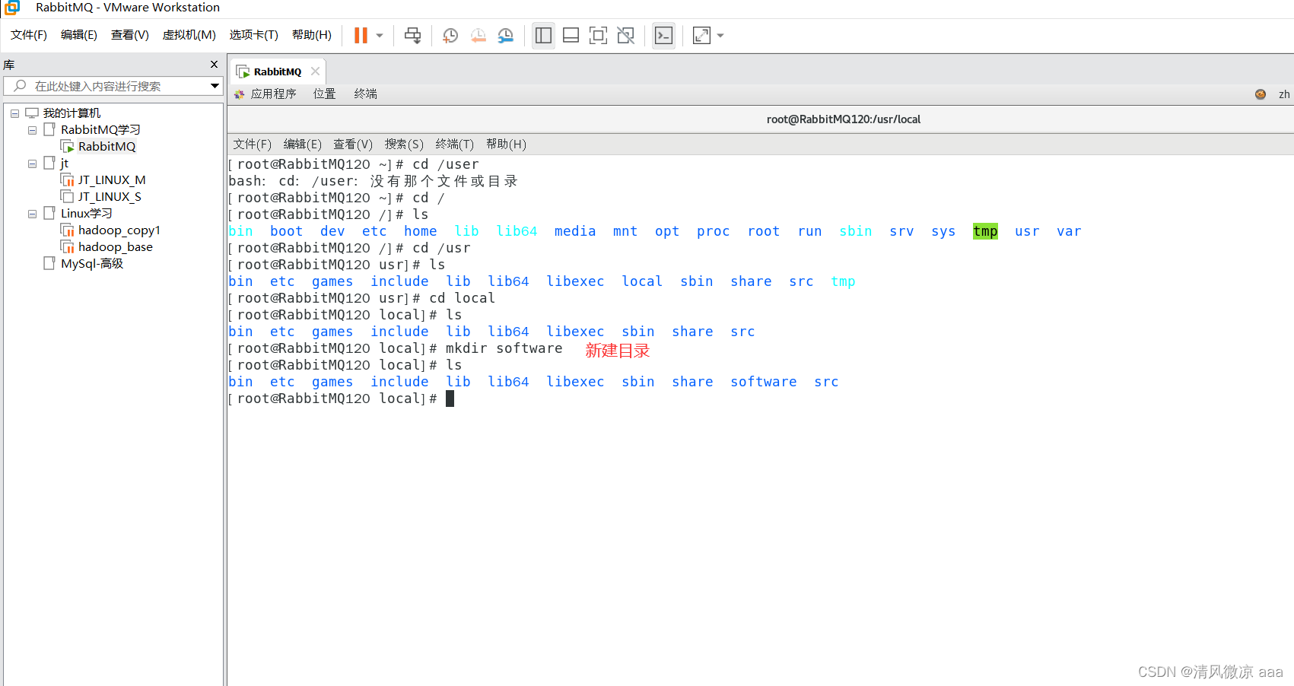The width and height of the screenshot is (1294, 686).
Task: Click the highlighted tmp directory name
Action: tap(985, 231)
